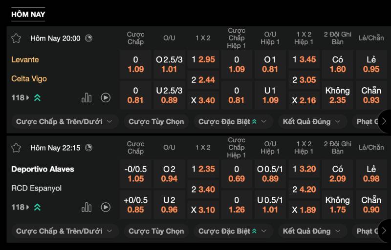The height and width of the screenshot is (250, 391).
Task: Play live stream for Deportivo Alaves match
Action: click(106, 208)
